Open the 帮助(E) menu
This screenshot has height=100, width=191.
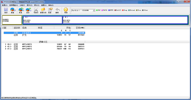pos(51,5)
